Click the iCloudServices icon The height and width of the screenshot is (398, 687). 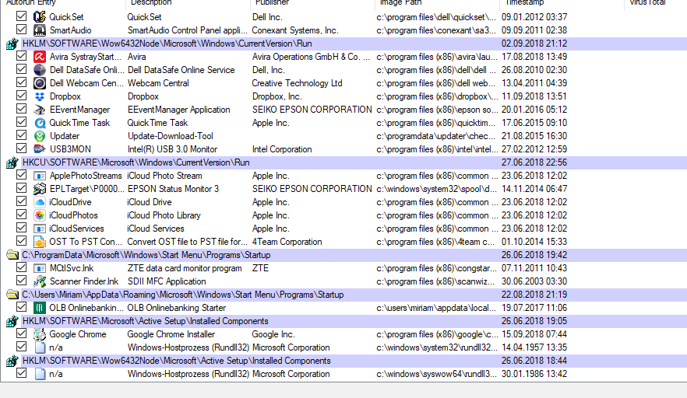[40, 229]
